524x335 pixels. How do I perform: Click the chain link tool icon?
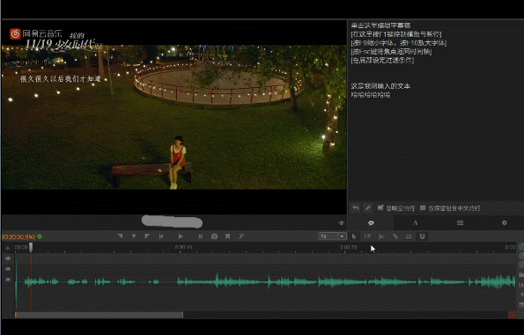coord(395,237)
